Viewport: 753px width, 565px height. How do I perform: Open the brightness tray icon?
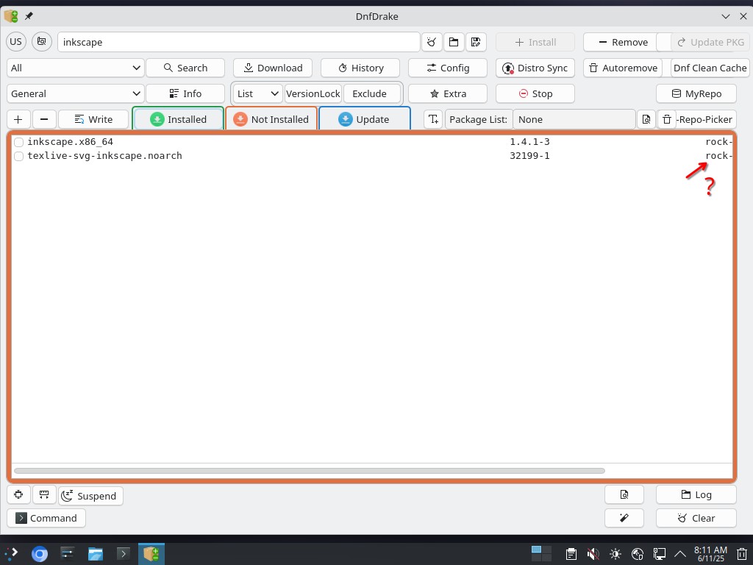[x=615, y=554]
